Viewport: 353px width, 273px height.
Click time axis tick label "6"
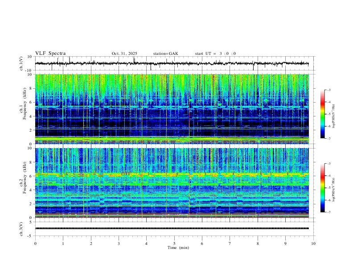(x=202, y=244)
